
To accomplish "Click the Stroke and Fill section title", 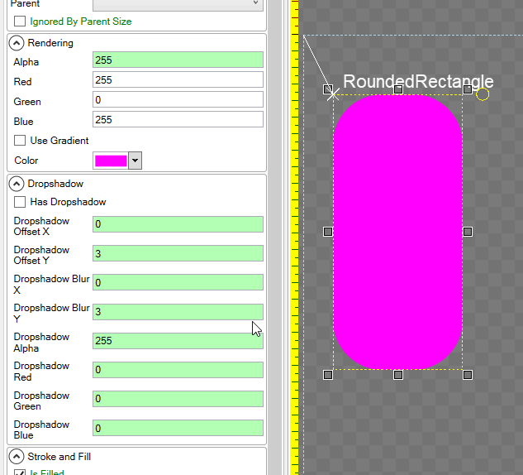I will pos(59,456).
